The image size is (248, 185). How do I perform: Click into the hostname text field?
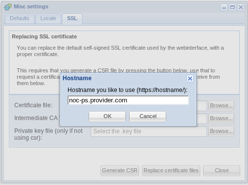(128, 100)
